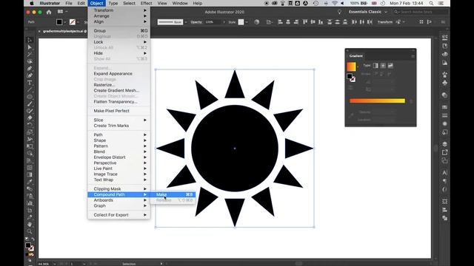Open macOS Spotlight search icon
The height and width of the screenshot is (266, 474).
coord(431,3)
